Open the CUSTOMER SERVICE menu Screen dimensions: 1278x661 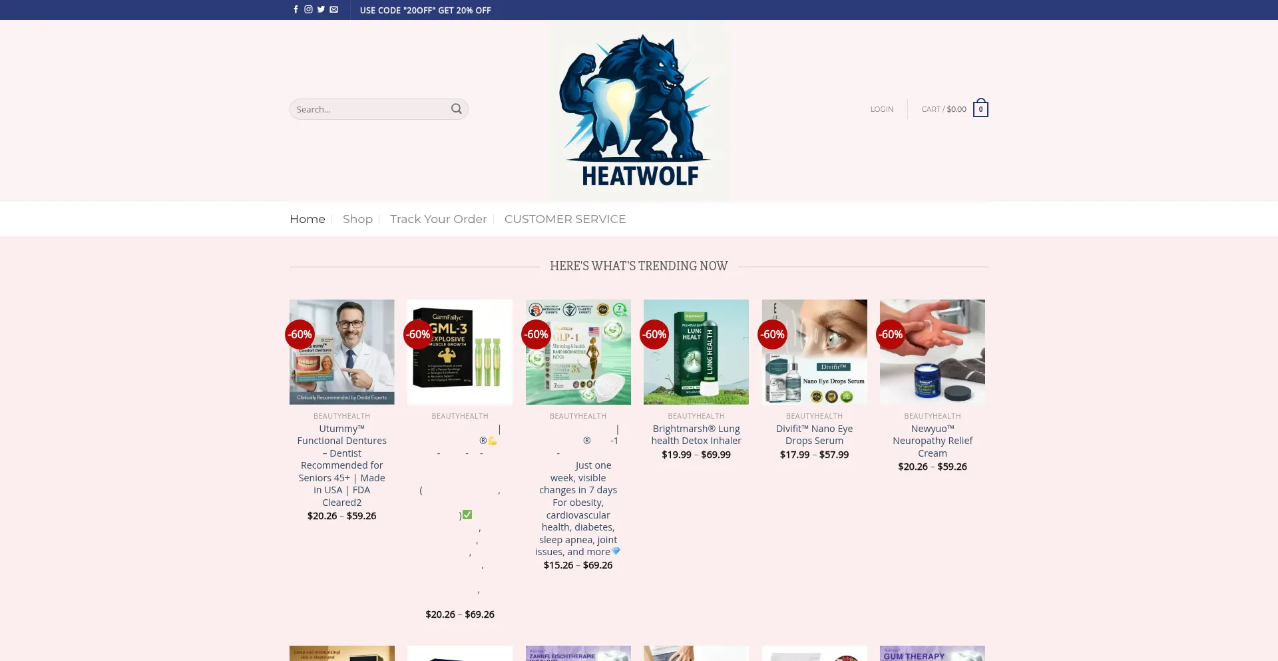pos(564,219)
